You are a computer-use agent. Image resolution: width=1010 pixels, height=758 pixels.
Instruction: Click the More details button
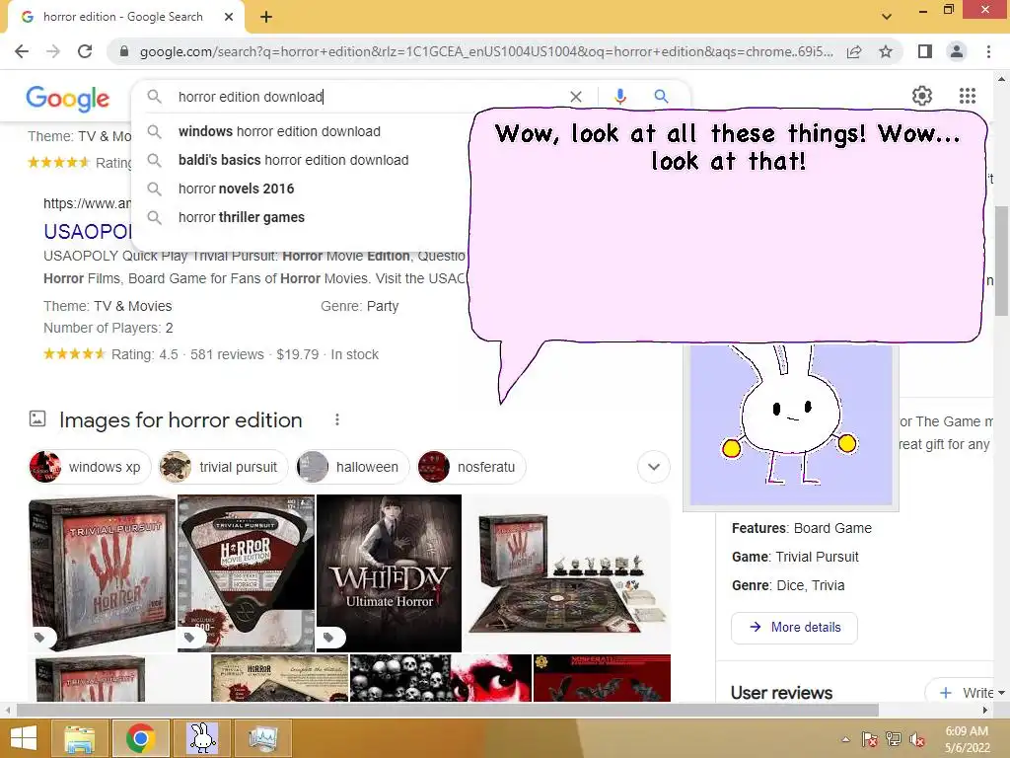point(794,627)
